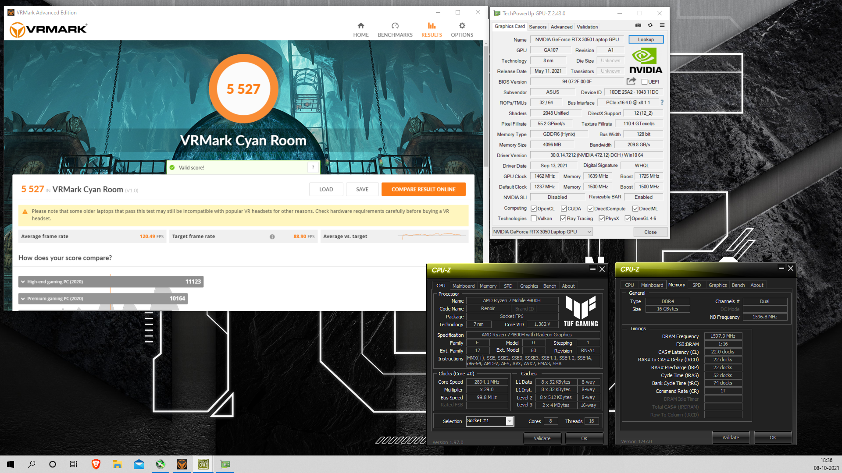Click the NVIDIA logo in GPU-Z

coord(646,61)
